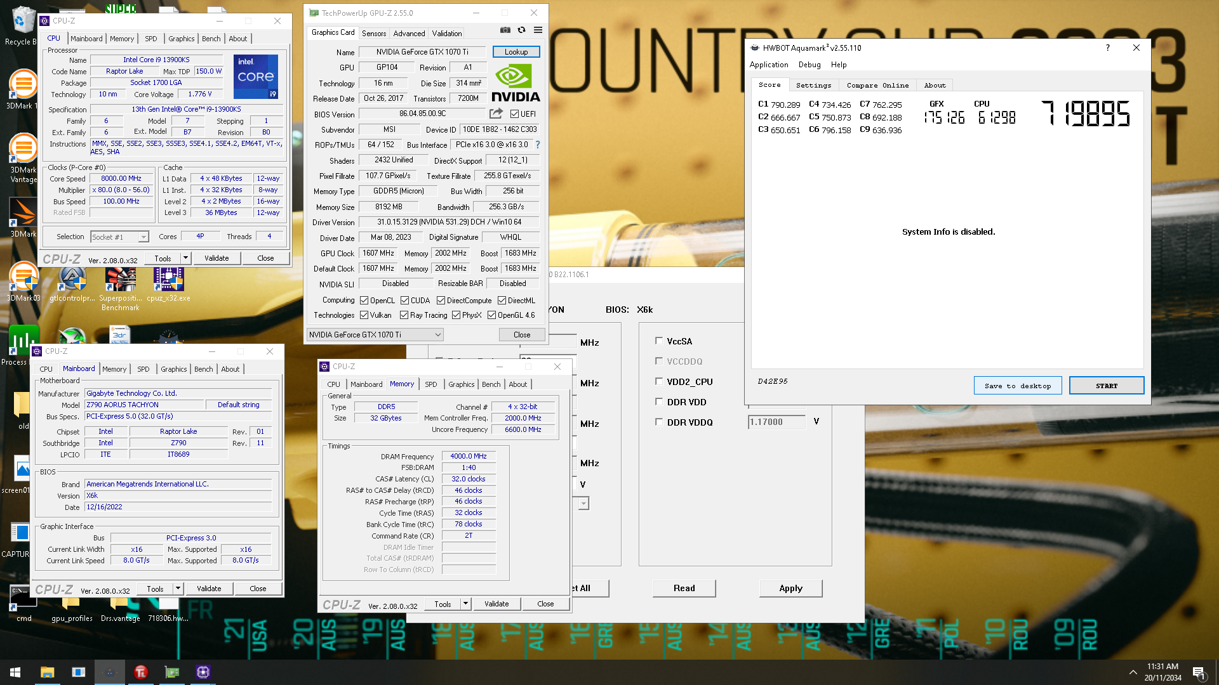Toggle the OpenCL checkbox
Screen dimensions: 1219x685
click(x=364, y=301)
